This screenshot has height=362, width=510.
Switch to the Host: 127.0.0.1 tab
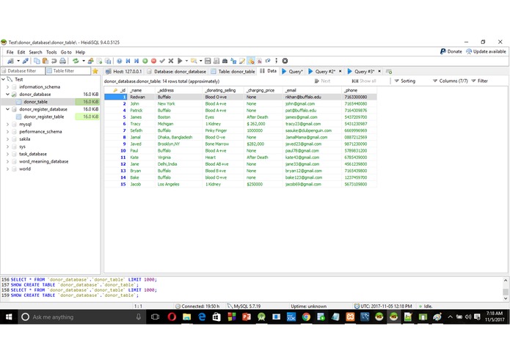pos(123,71)
